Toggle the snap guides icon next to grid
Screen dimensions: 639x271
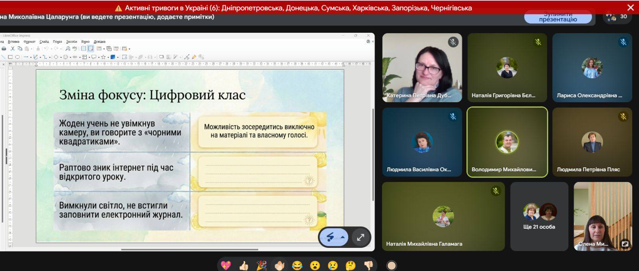click(x=91, y=49)
